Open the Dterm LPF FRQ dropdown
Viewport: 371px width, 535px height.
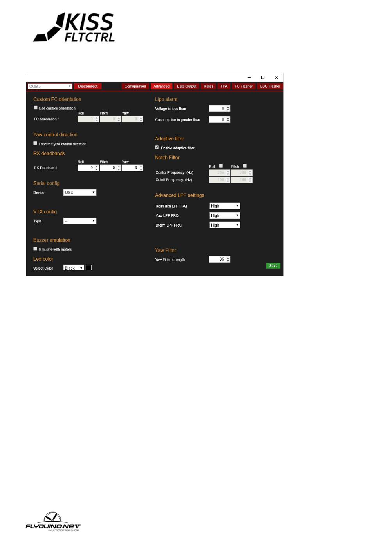coord(225,225)
